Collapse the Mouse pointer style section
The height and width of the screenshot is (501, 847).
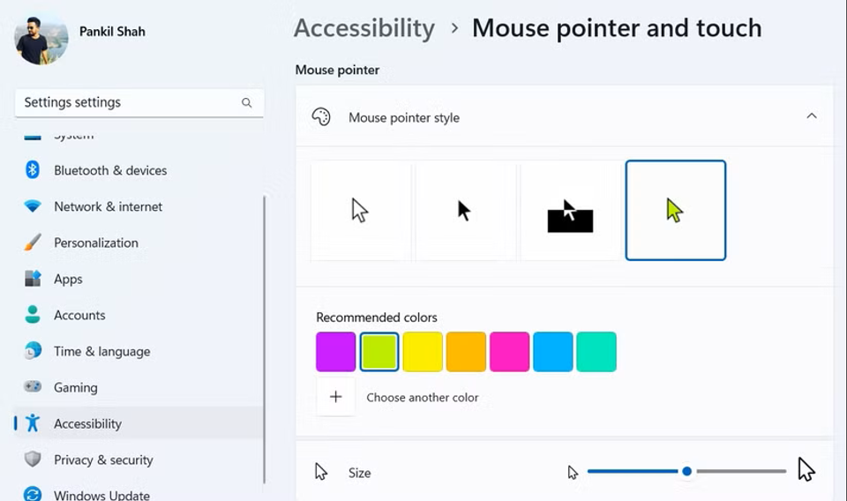pyautogui.click(x=811, y=116)
